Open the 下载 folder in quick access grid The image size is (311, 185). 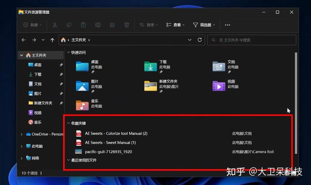(x=157, y=67)
